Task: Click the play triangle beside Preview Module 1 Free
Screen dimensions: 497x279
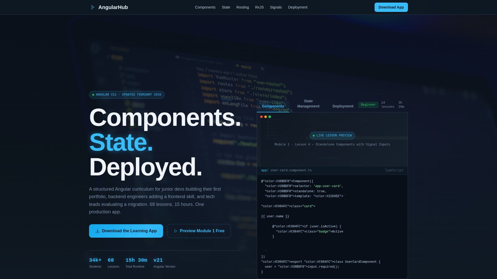Action: coord(176,231)
